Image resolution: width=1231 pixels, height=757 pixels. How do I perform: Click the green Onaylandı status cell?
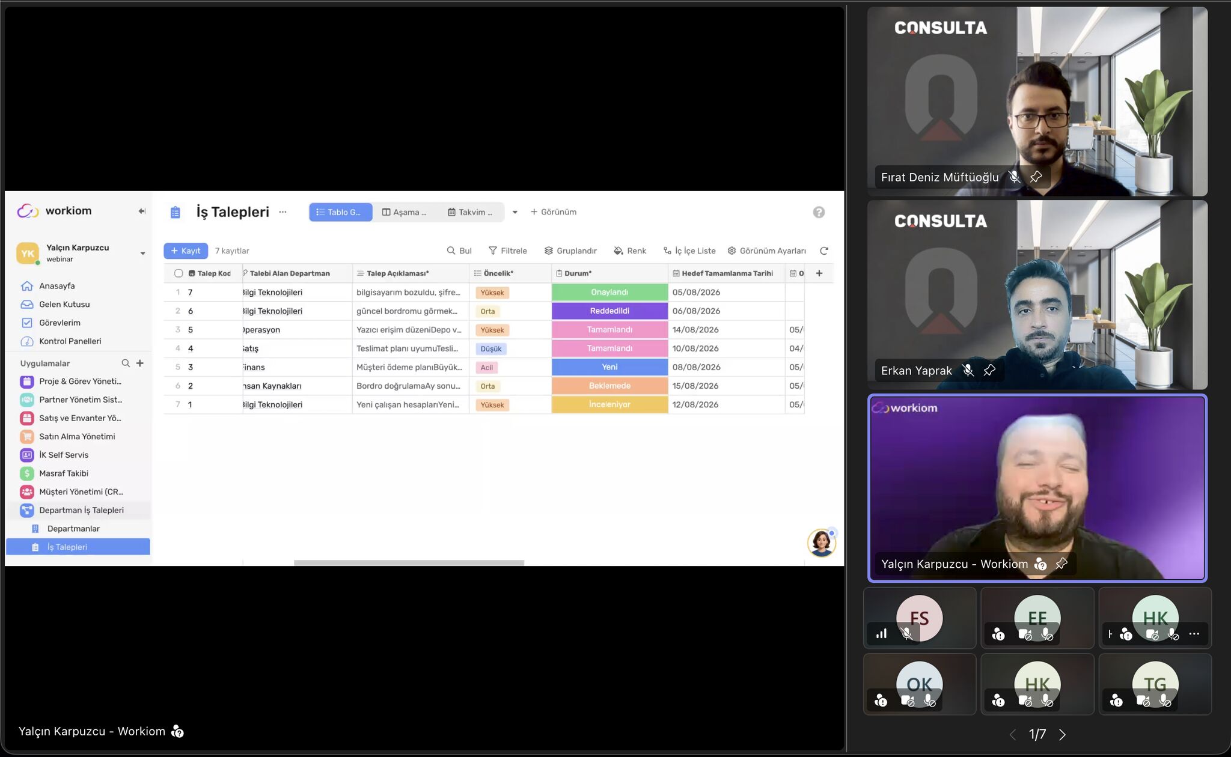click(x=609, y=292)
